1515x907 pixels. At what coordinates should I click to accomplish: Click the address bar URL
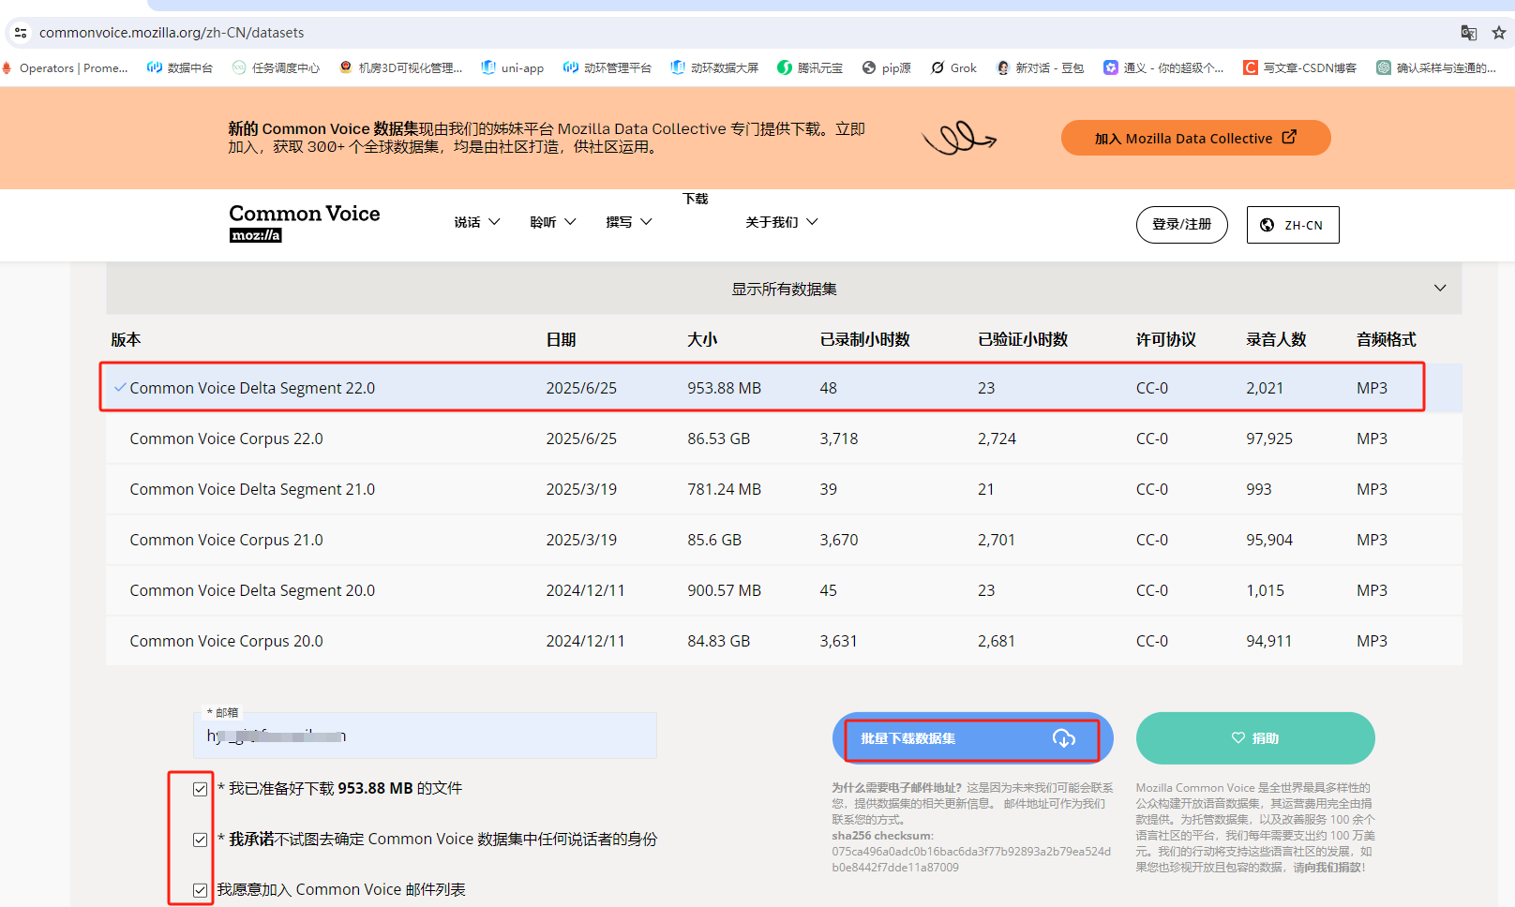172,33
